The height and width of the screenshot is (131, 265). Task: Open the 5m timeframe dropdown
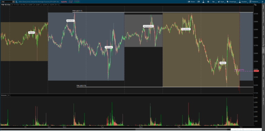pos(214,2)
